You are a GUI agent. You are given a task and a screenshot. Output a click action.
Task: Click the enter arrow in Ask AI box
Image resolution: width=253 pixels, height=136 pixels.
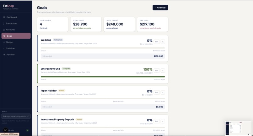tap(28, 116)
